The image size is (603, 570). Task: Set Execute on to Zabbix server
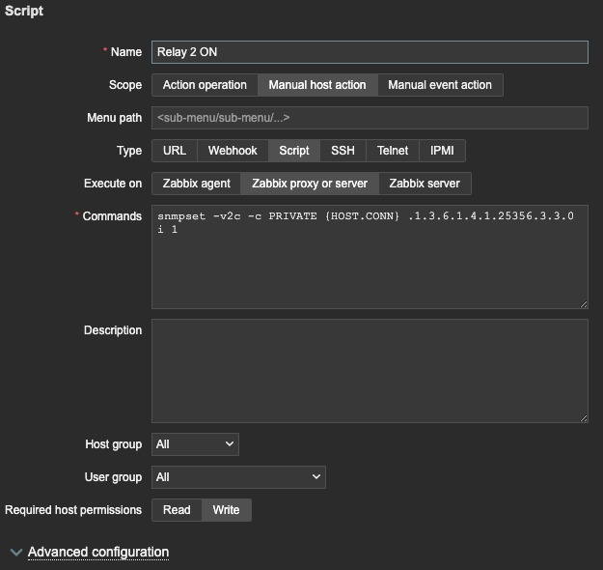tap(425, 184)
